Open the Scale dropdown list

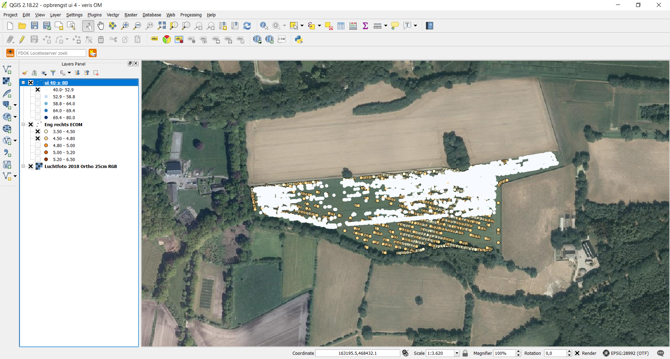[456, 353]
